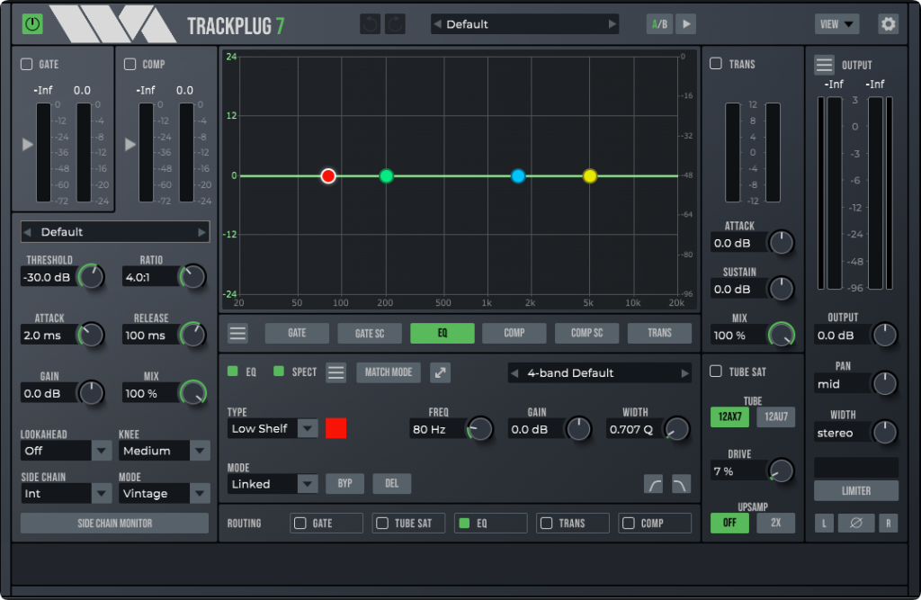Delete the band with DEL button
This screenshot has height=600, width=921.
pos(392,484)
